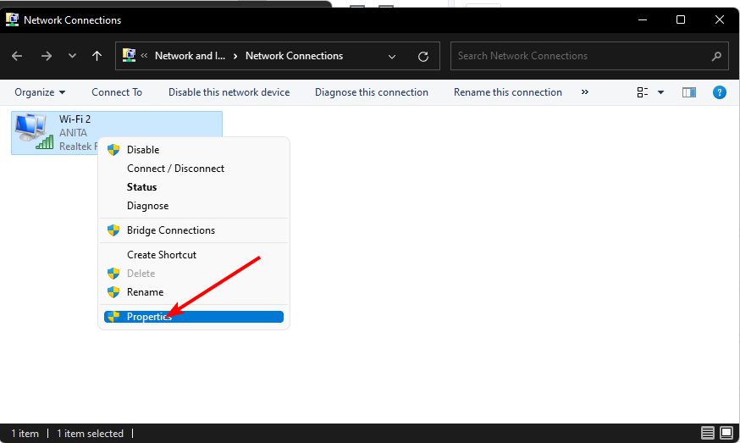The width and height of the screenshot is (740, 443).
Task: Select Bridge Connections menu entry
Action: pos(170,230)
